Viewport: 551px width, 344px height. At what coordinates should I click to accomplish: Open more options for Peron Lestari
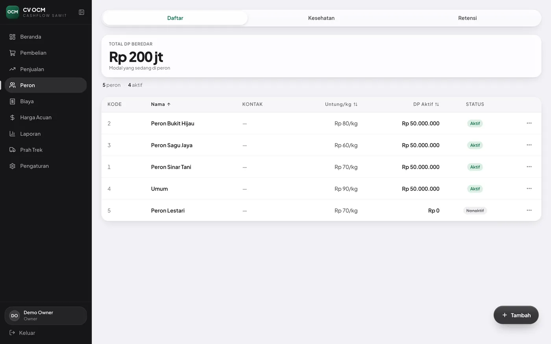pyautogui.click(x=529, y=210)
